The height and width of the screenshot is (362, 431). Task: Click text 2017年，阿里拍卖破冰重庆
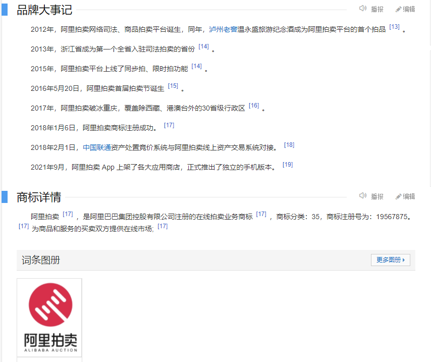point(74,109)
